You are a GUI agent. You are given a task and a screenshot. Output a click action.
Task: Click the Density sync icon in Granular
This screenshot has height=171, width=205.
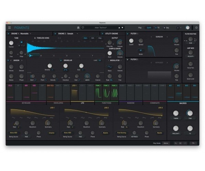(x=53, y=70)
